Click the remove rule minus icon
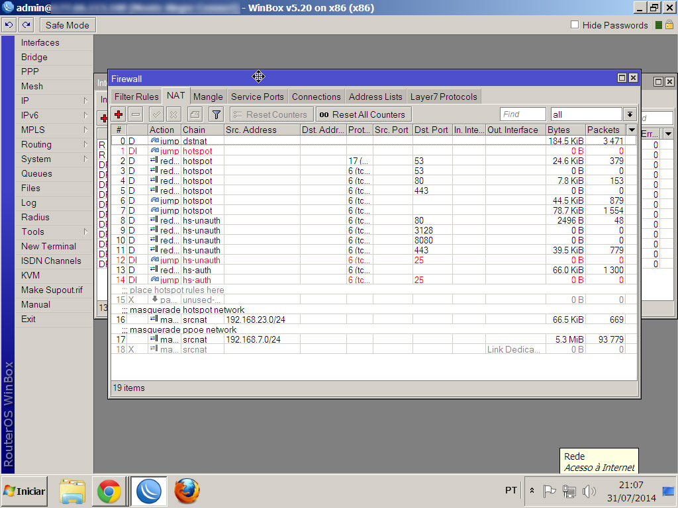The image size is (678, 508). [136, 114]
